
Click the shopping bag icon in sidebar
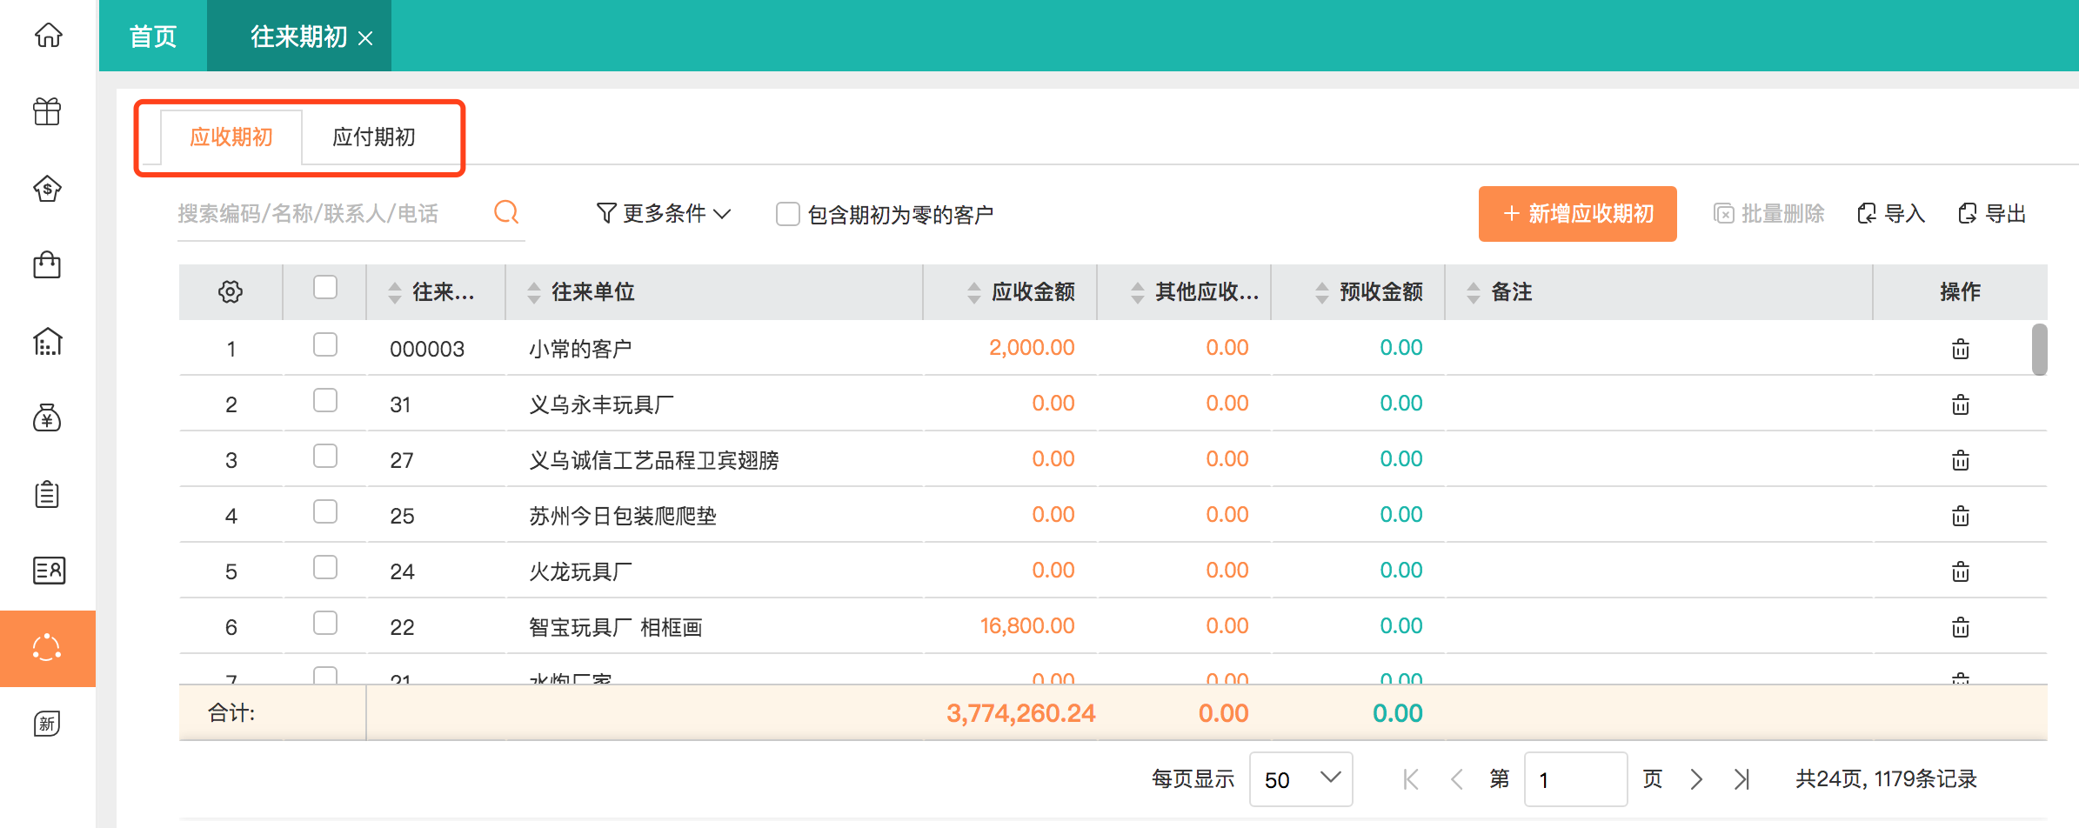point(48,264)
